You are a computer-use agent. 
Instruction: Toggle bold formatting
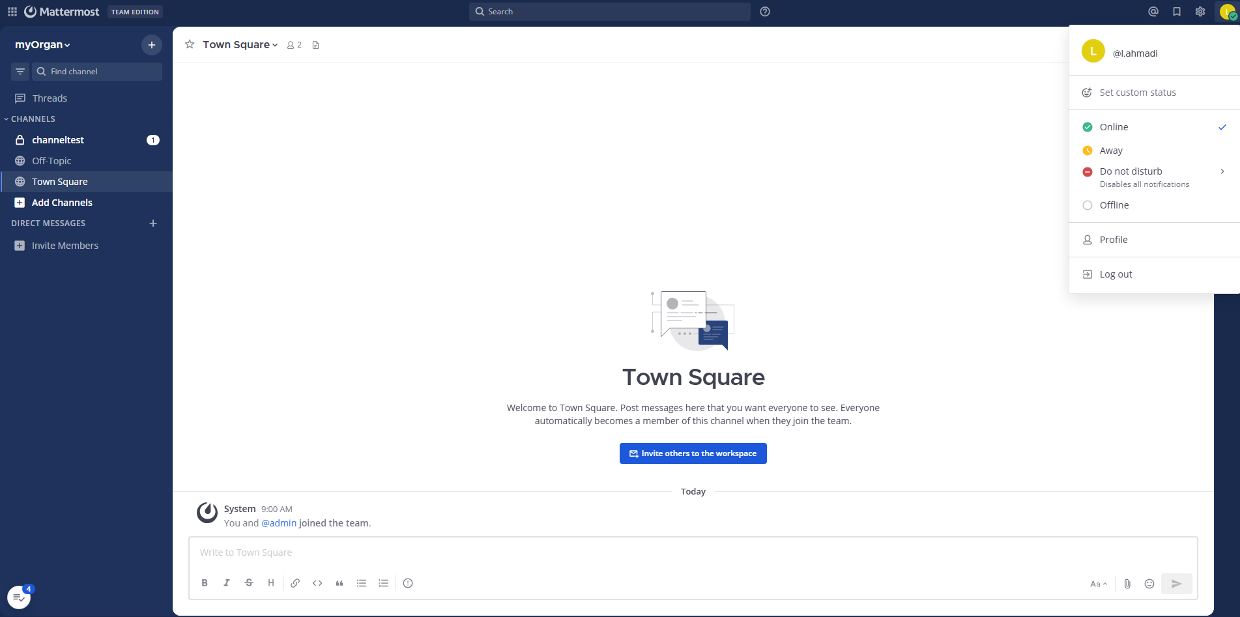click(x=205, y=583)
